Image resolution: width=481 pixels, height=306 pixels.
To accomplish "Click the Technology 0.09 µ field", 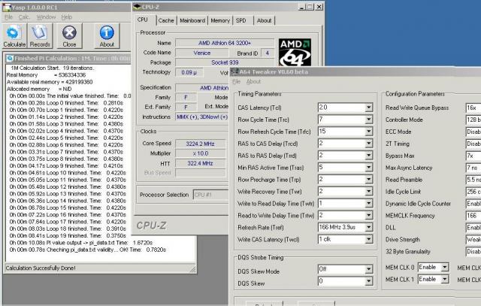I will point(189,72).
